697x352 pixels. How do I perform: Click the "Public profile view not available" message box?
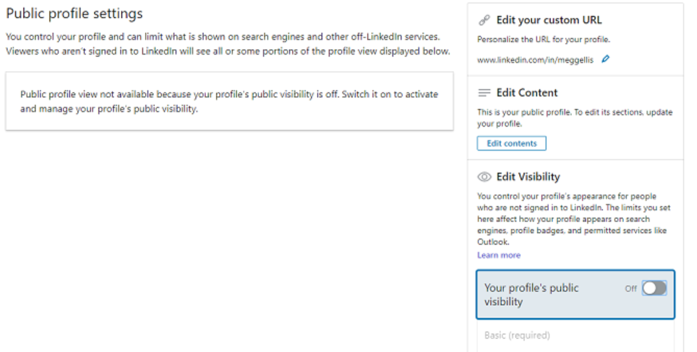click(x=229, y=101)
